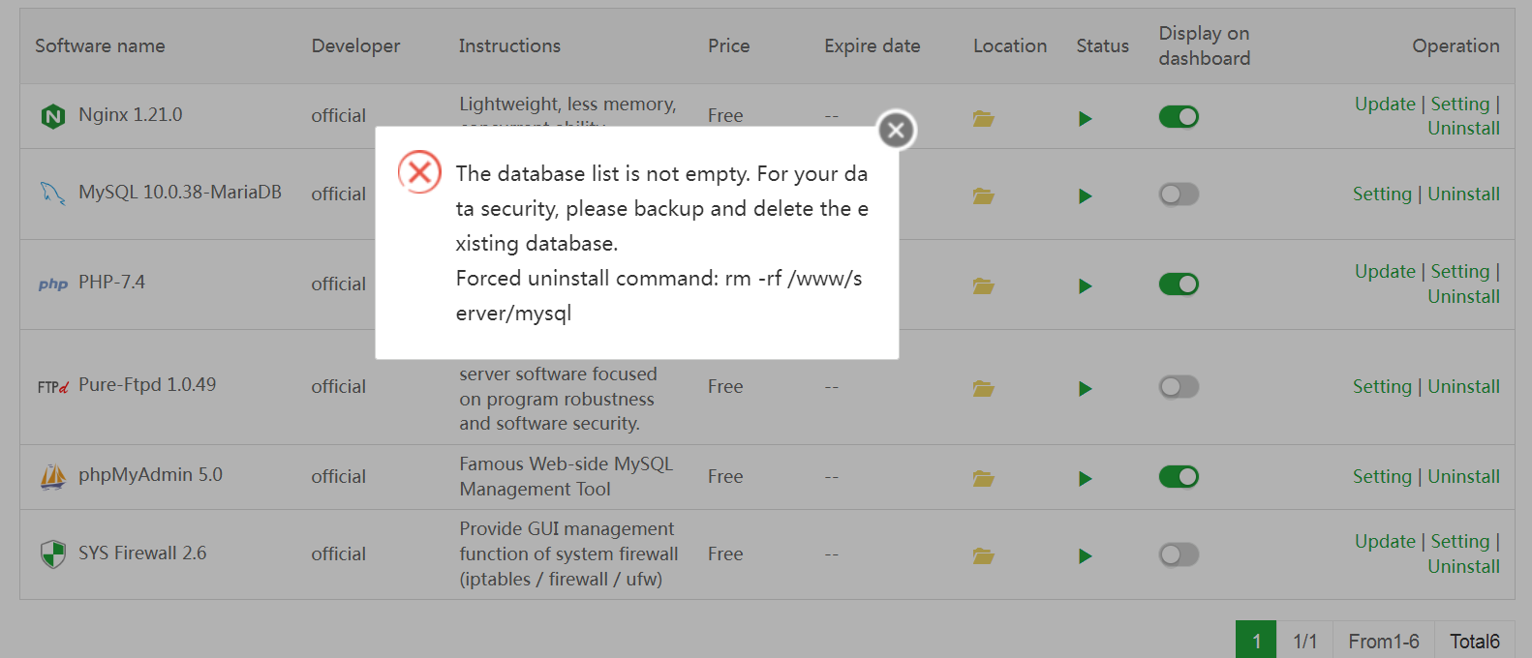Viewport: 1532px width, 658px height.
Task: Click Pure-Ftpd status play icon
Action: (x=1085, y=389)
